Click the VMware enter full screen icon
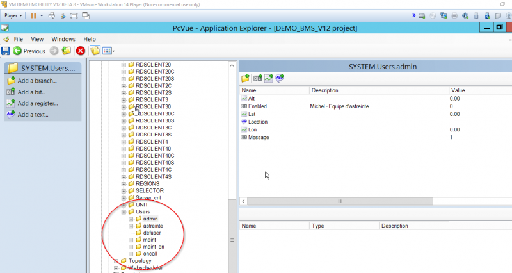512x273 pixels. 74,15
